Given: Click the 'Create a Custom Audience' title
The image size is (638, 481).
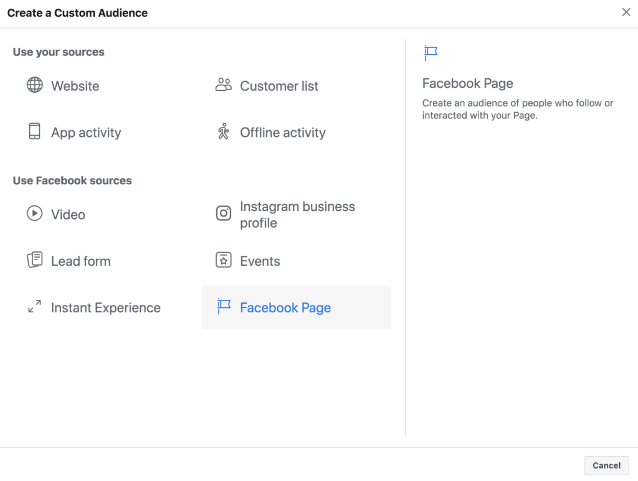Looking at the screenshot, I should pyautogui.click(x=77, y=13).
